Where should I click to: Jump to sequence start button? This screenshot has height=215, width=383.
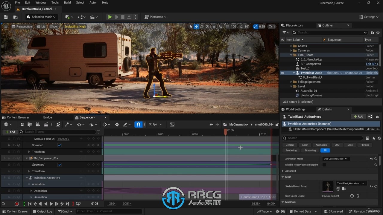click(30, 204)
